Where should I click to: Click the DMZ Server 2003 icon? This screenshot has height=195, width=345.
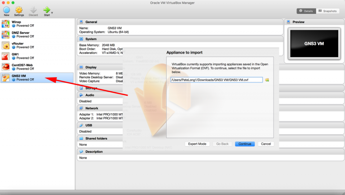5,35
